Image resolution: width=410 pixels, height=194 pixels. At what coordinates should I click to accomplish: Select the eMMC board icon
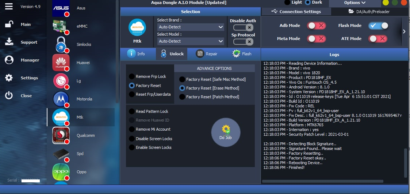[x=61, y=26]
